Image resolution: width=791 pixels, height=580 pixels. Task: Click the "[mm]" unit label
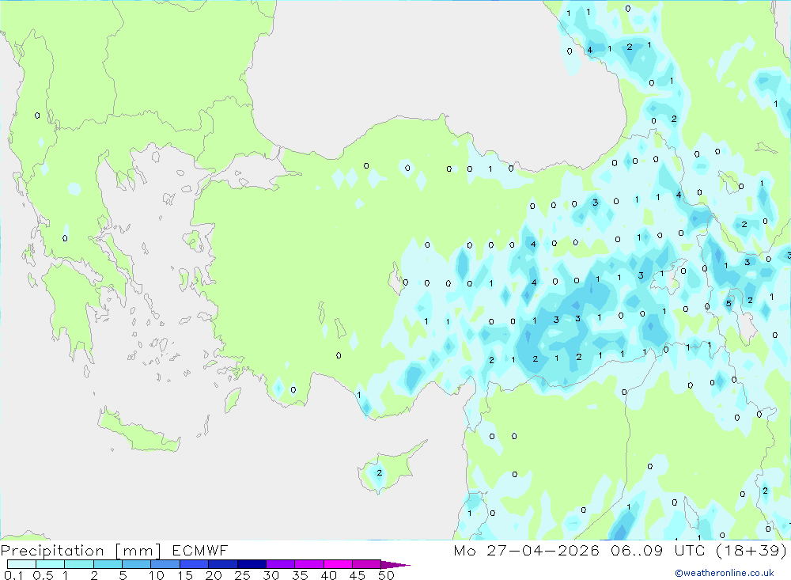(x=138, y=551)
